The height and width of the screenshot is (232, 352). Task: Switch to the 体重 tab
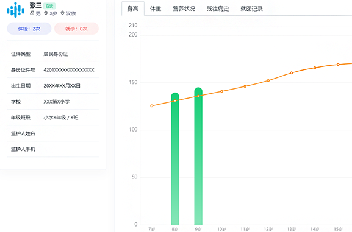156,9
